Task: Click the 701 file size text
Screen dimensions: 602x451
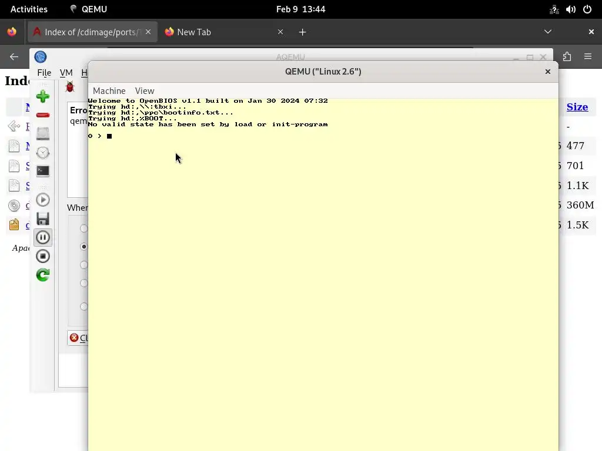Action: pos(575,166)
